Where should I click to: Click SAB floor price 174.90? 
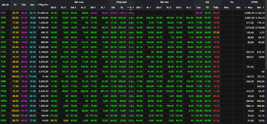(32, 77)
